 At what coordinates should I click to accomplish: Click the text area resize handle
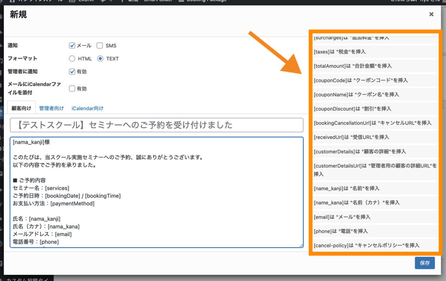tap(301, 245)
